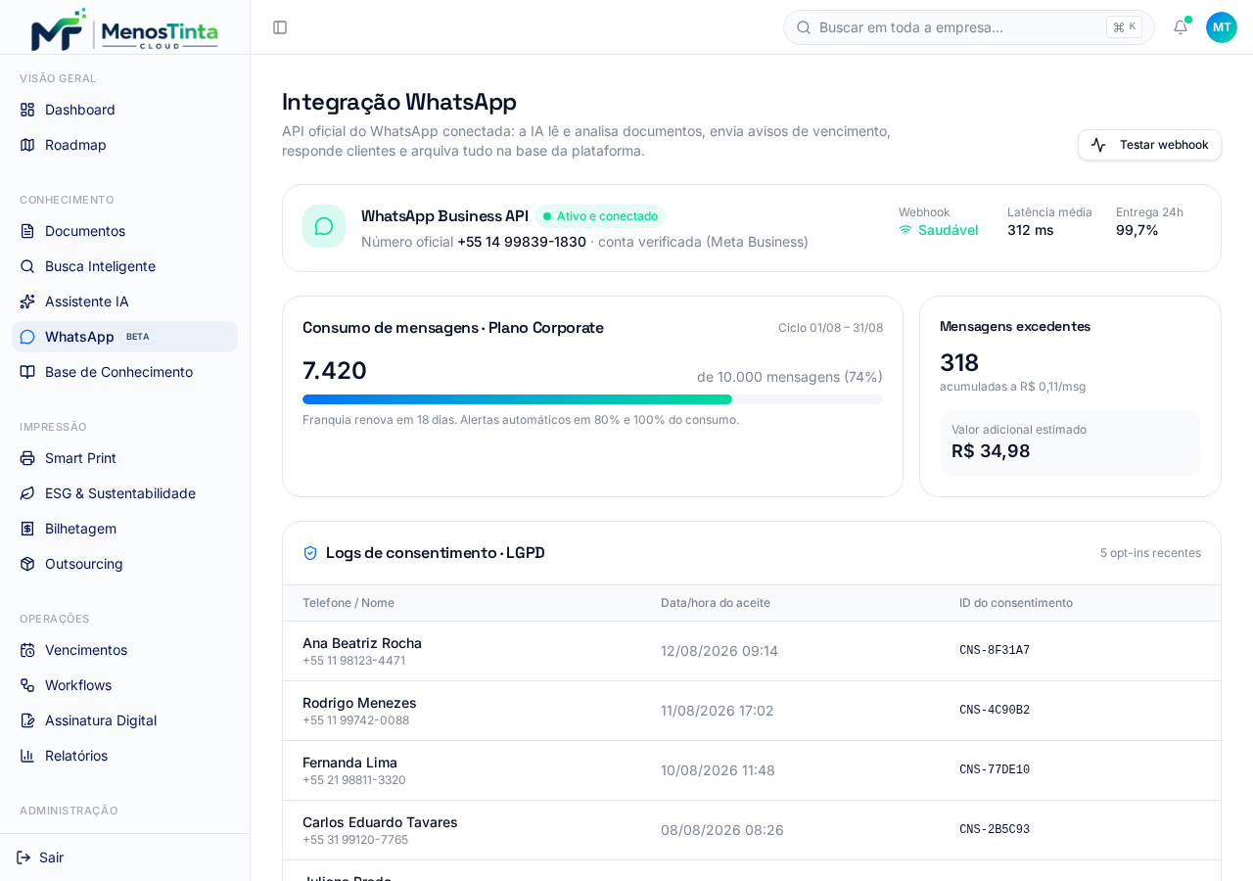
Task: Click the search magnifier icon
Action: pyautogui.click(x=802, y=27)
